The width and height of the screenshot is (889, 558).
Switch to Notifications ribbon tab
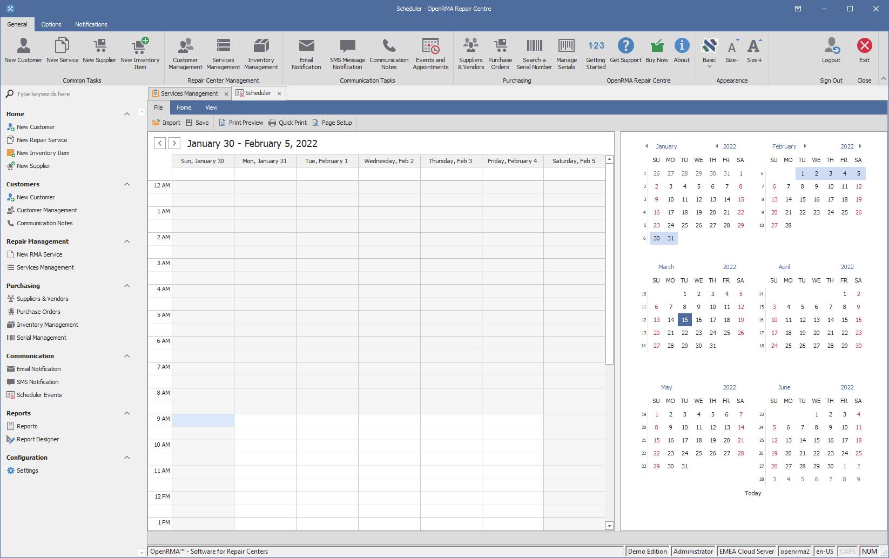tap(91, 24)
